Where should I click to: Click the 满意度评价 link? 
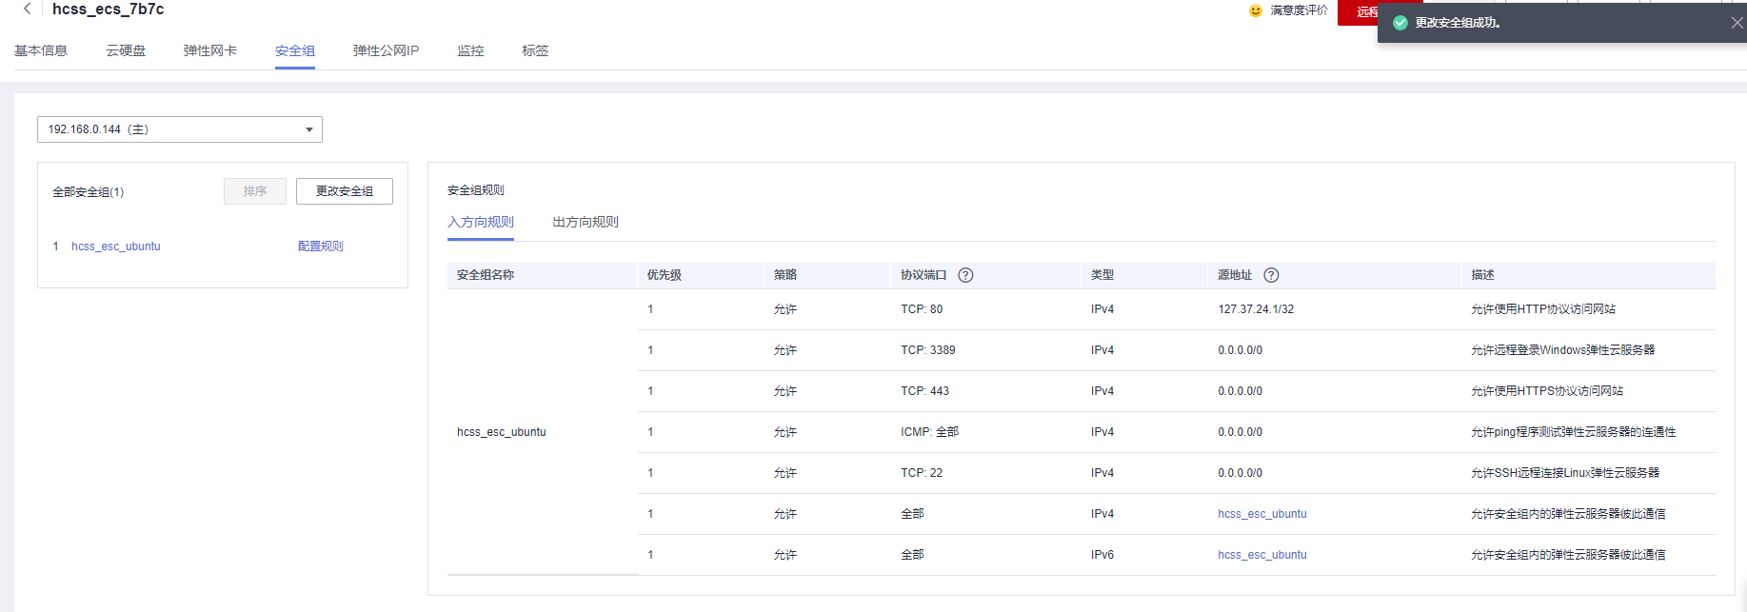tap(1299, 10)
